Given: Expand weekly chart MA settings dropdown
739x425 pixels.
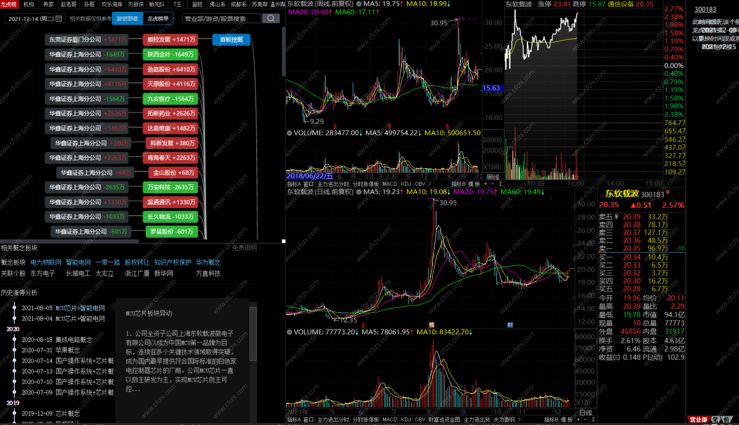Looking at the screenshot, I should coord(359,4).
